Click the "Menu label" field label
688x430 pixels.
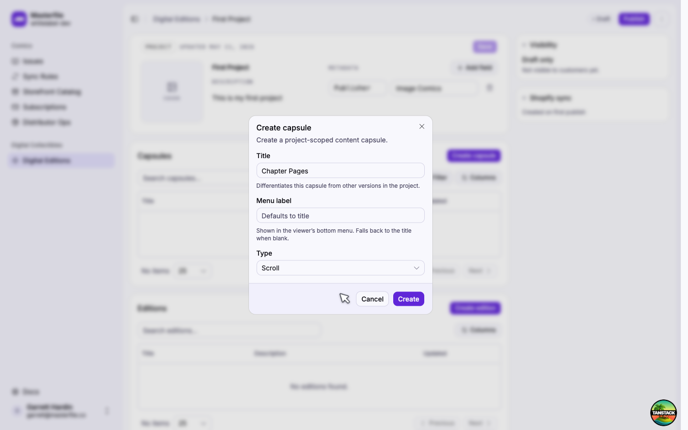pyautogui.click(x=274, y=201)
